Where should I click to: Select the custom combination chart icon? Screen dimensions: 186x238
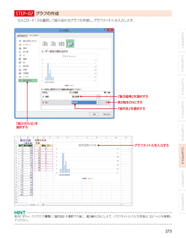tap(70, 43)
